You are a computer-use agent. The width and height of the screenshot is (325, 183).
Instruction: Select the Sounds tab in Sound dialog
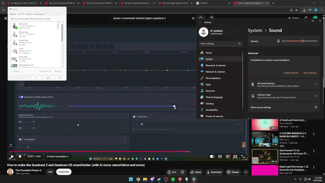[x=29, y=14]
